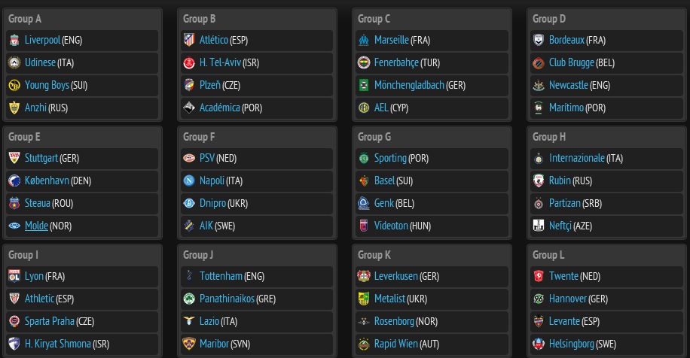690x358 pixels.
Task: Click the Leverkusen crest icon
Action: 364,276
